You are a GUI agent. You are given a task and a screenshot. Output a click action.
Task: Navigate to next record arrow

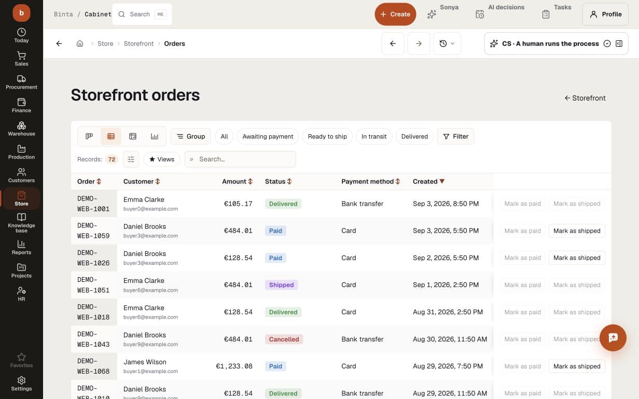coord(419,44)
